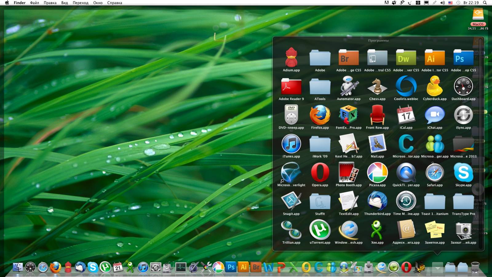This screenshot has width=492, height=277.
Task: Open the MacOS drive on the desktop
Action: coord(478,14)
